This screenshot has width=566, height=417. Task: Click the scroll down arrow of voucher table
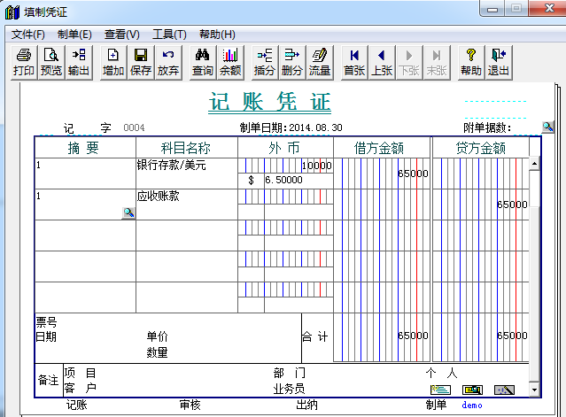click(x=534, y=390)
